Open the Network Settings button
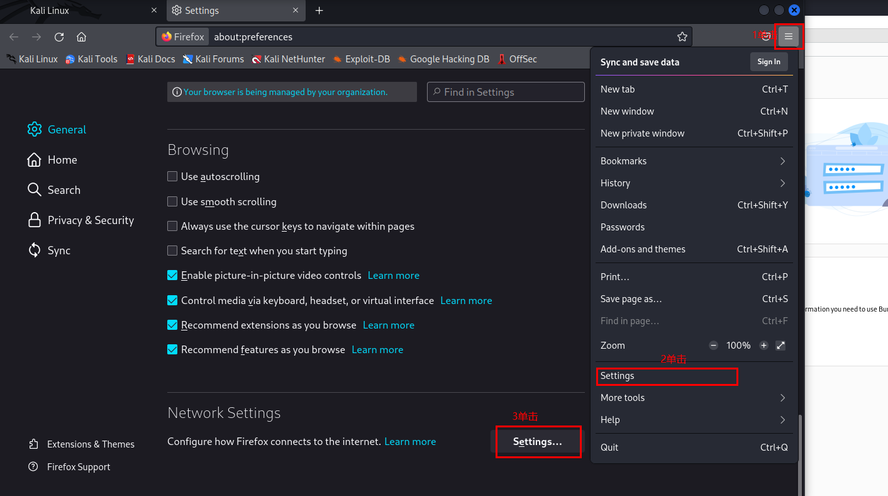 click(538, 442)
